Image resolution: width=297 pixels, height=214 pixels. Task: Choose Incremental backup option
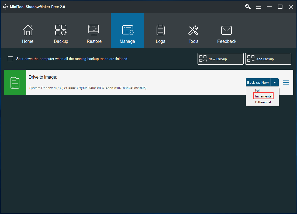coord(264,96)
